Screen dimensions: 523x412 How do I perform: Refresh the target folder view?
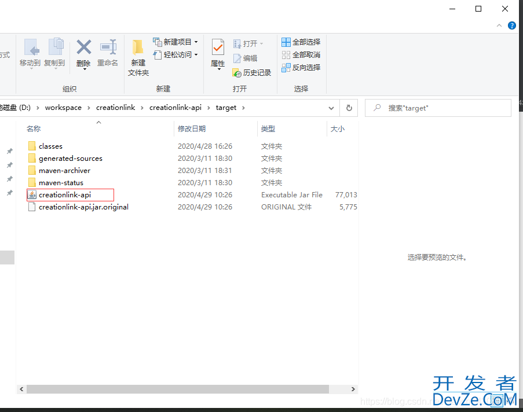coord(349,108)
